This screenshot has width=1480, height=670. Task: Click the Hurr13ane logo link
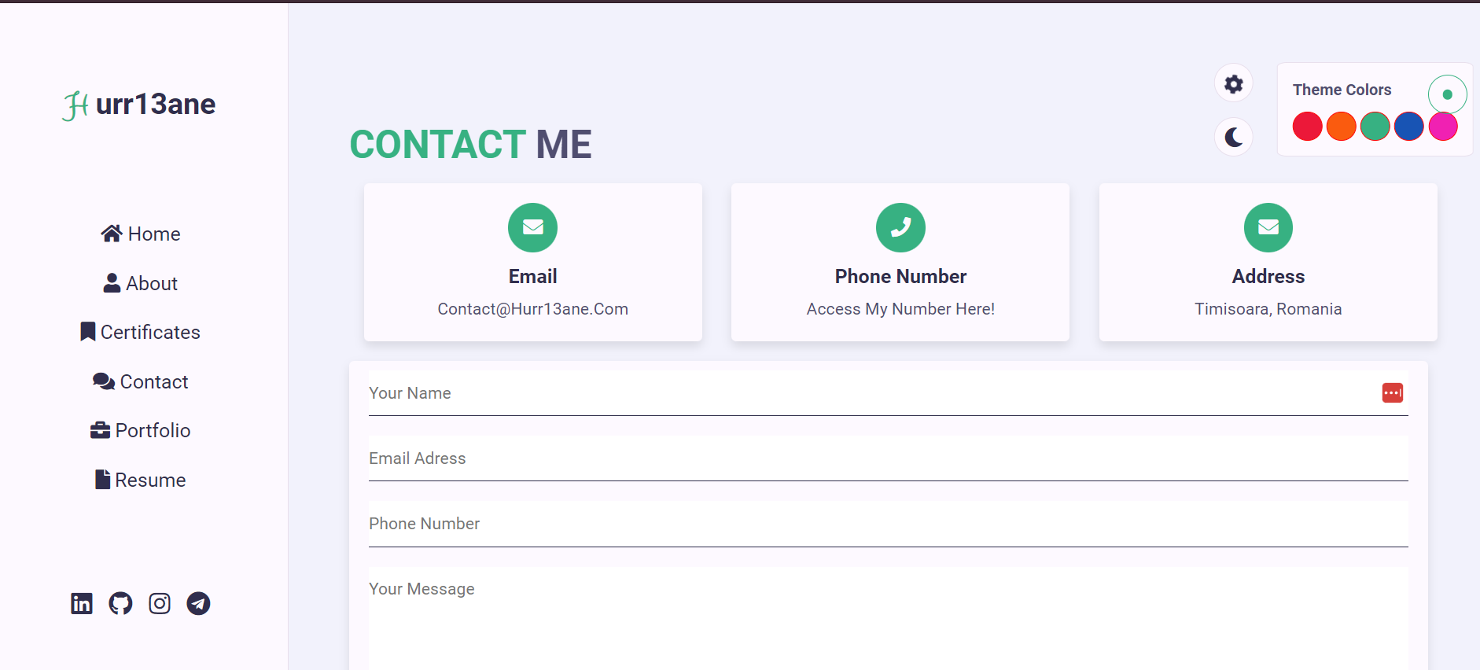pyautogui.click(x=139, y=105)
